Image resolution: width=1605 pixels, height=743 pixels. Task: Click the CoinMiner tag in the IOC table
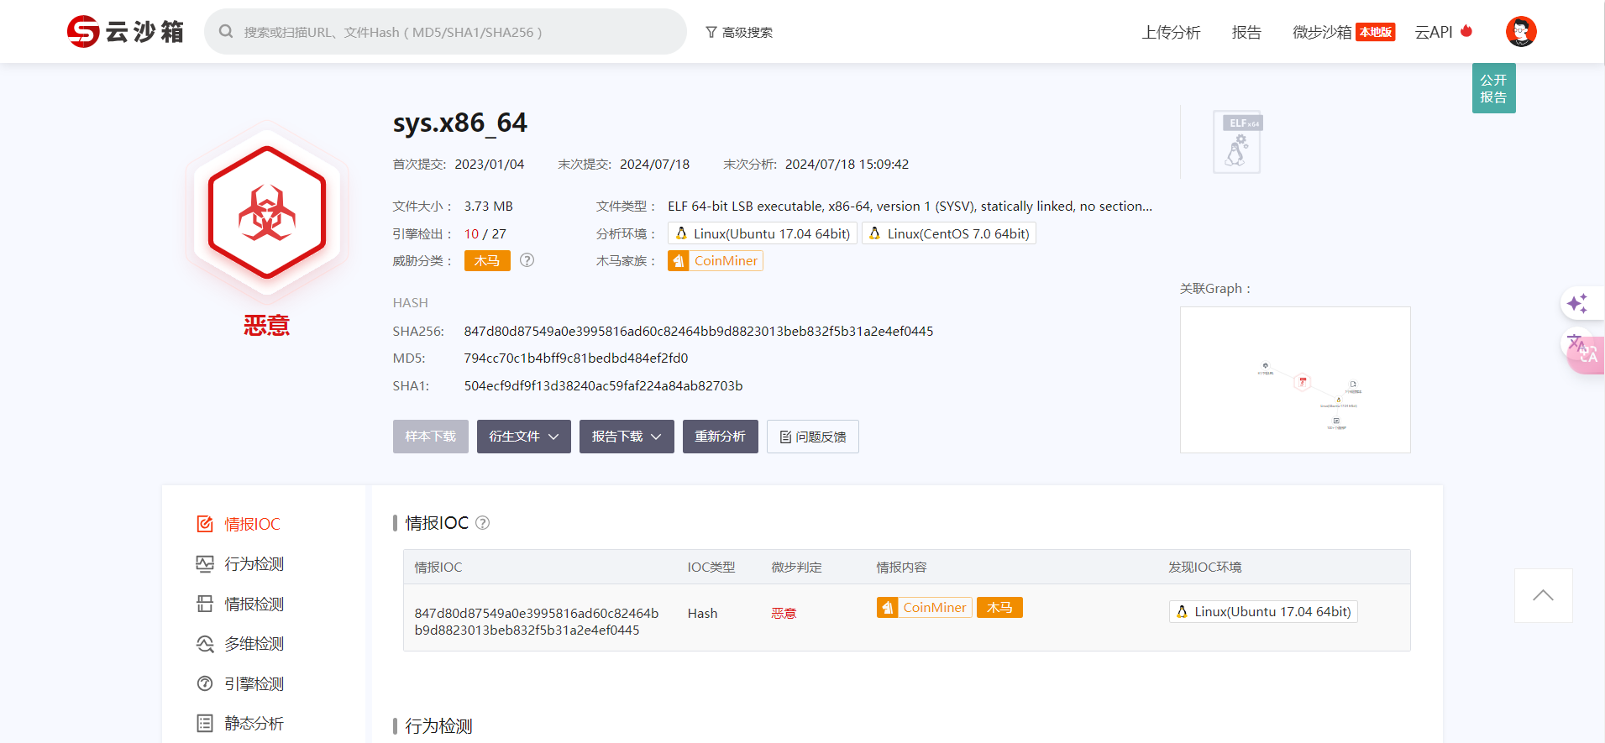click(x=924, y=607)
